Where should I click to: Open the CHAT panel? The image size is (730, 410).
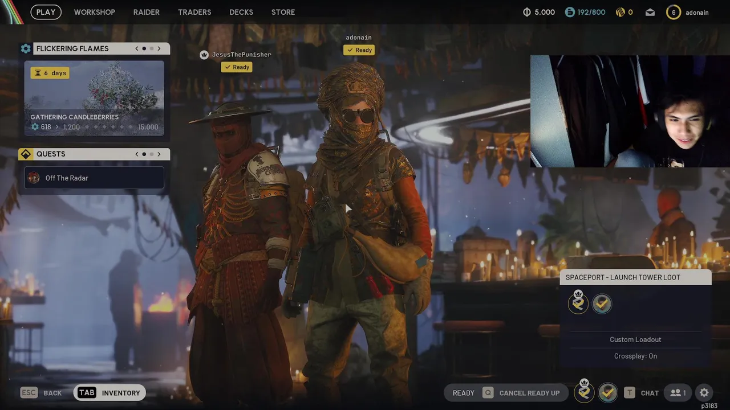(x=650, y=393)
